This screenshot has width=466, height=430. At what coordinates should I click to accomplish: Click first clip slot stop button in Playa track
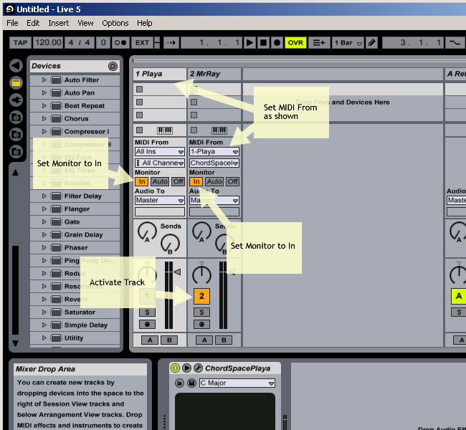[x=139, y=89]
